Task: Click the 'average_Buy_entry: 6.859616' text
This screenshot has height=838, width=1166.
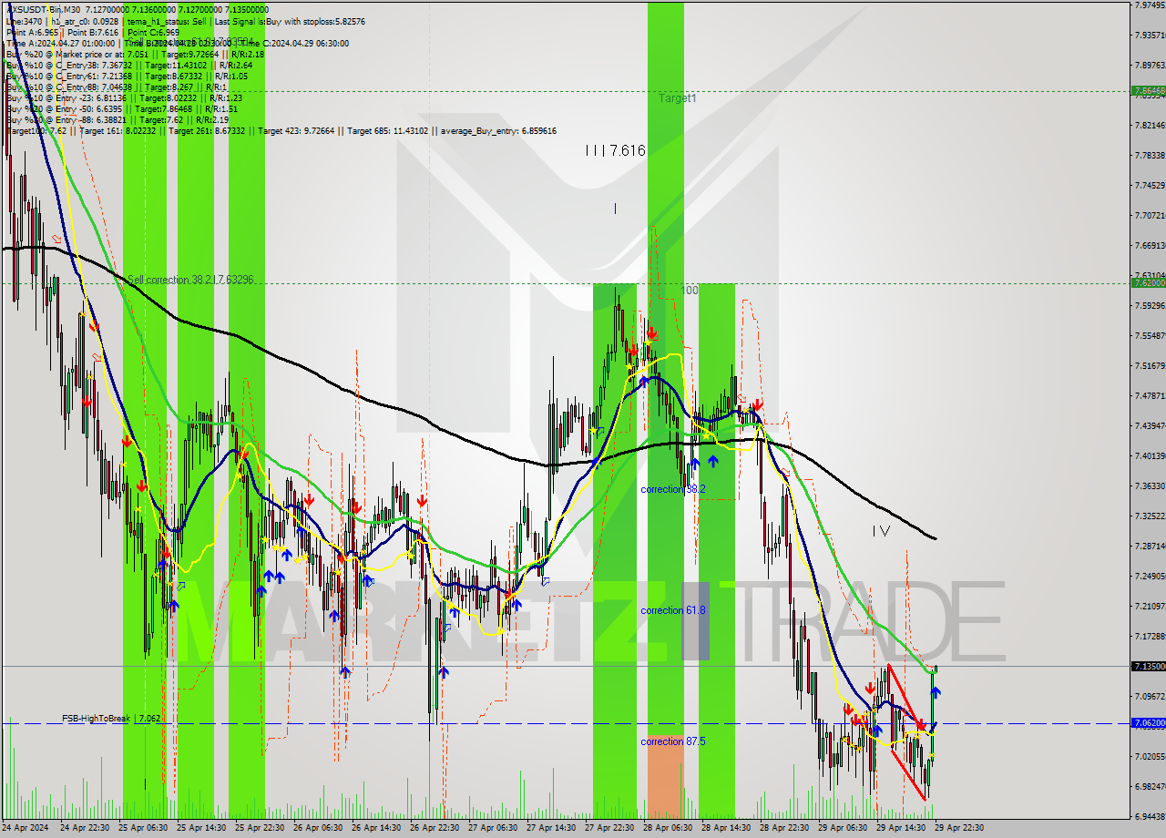Action: coord(497,131)
